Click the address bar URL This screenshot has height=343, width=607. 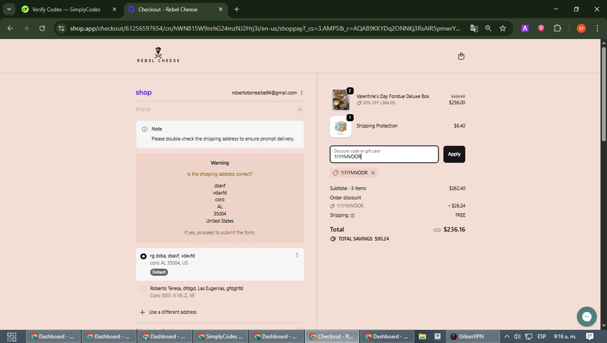(265, 28)
